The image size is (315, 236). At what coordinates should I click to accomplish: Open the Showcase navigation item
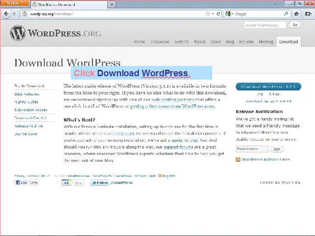(160, 42)
